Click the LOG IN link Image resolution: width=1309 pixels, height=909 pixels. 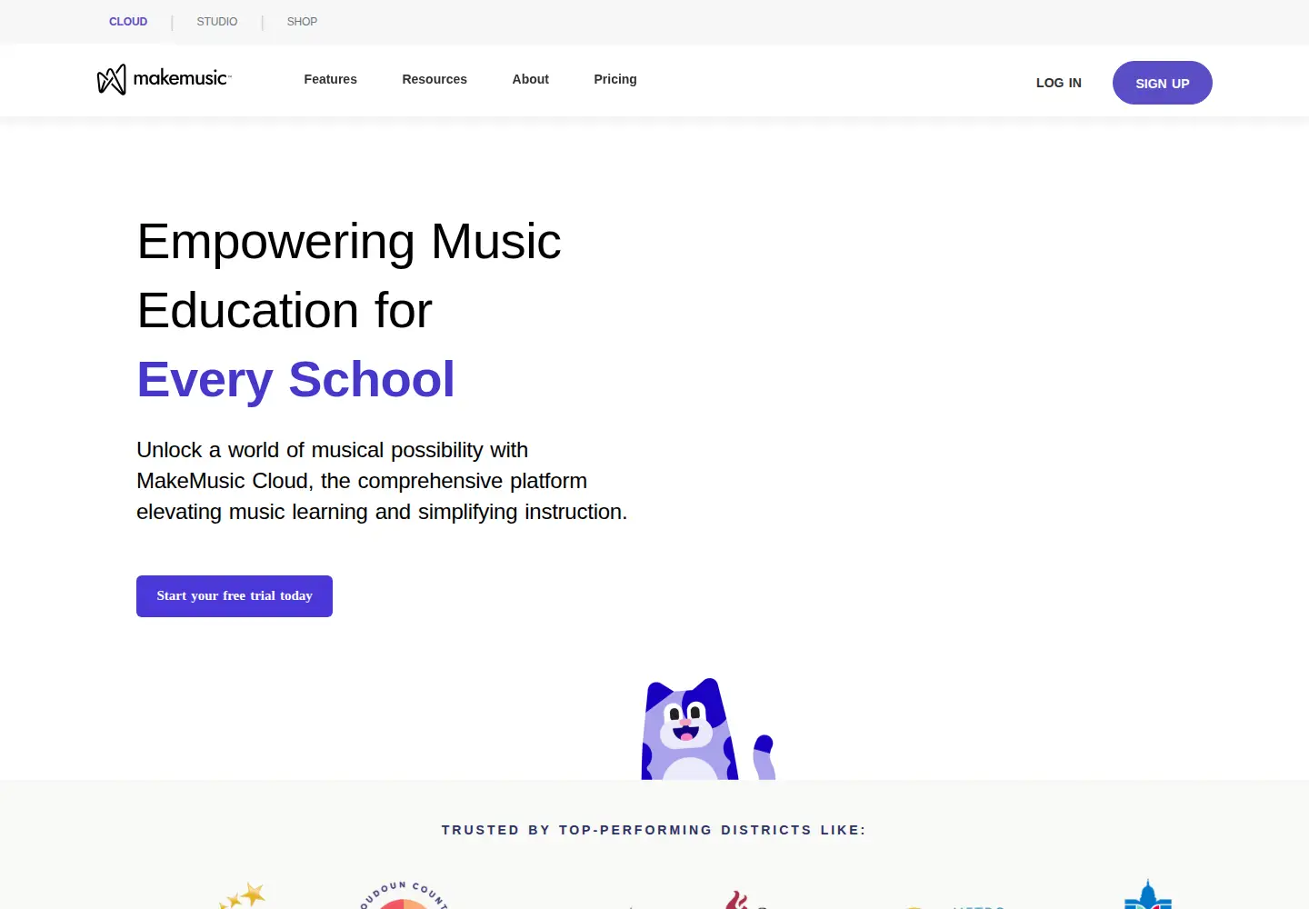coord(1059,83)
